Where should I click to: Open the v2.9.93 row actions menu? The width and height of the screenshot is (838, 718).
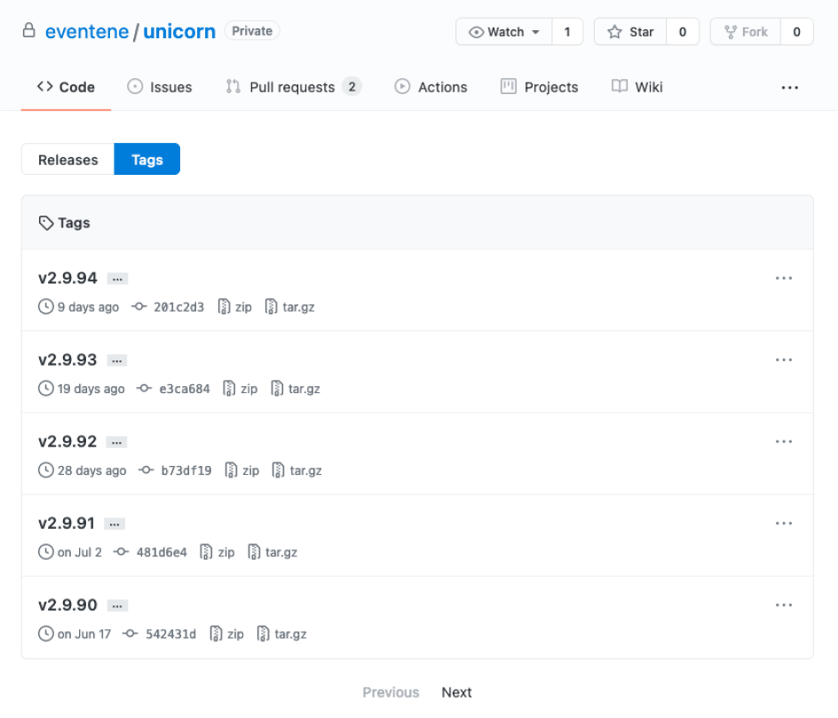coord(784,359)
